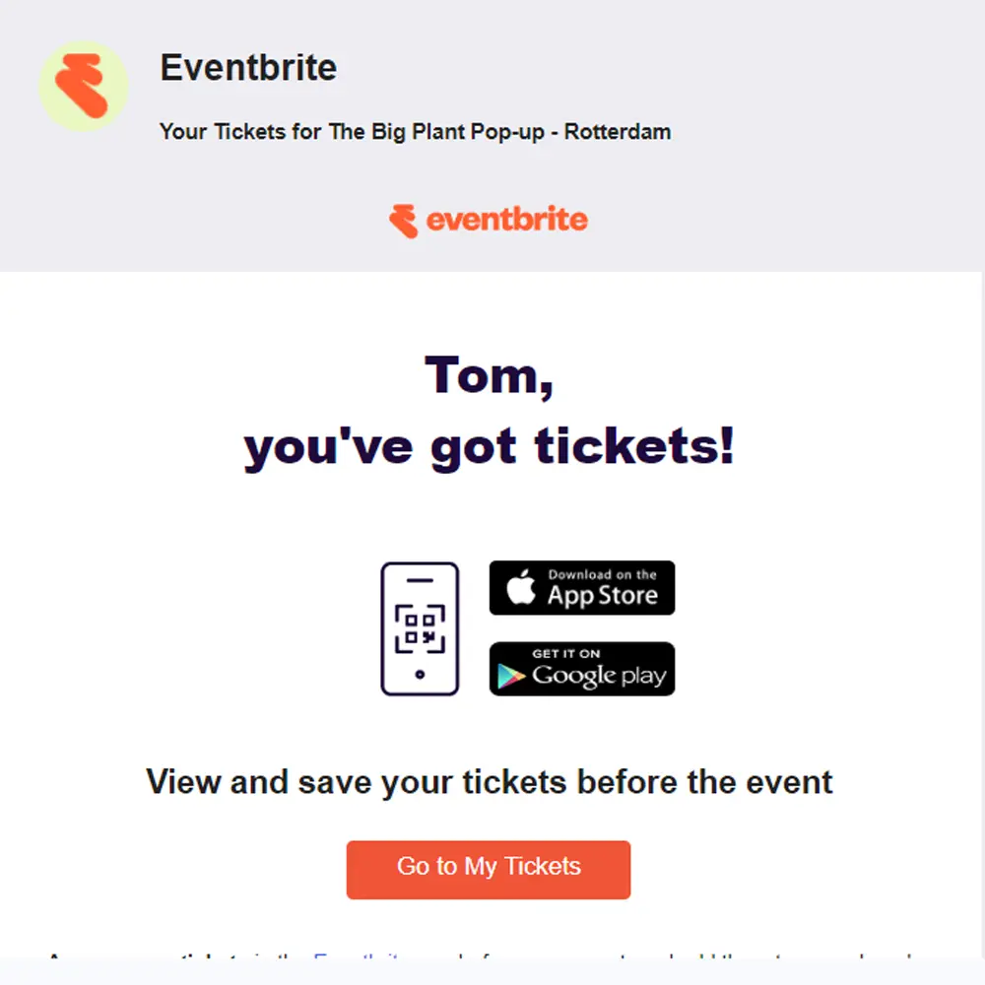Viewport: 985px width, 985px height.
Task: Click the eventbrite wordmark in the banner
Action: (506, 221)
